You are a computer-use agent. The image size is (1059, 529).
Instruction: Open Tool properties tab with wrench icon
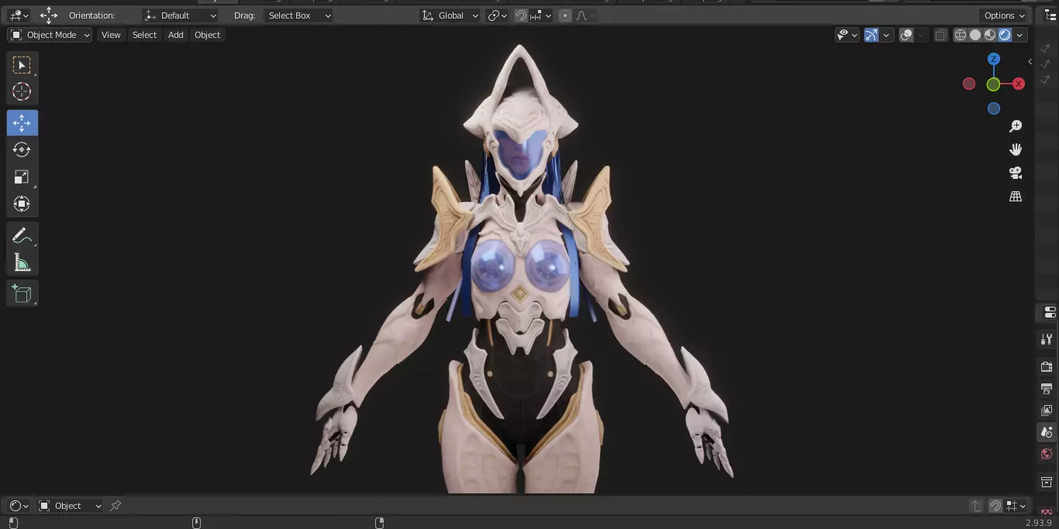tap(1047, 338)
